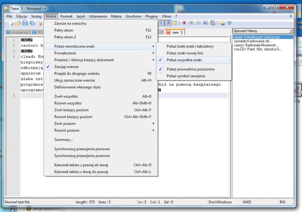Screen dimensions: 302x212
Task: Close the Clipboard History panel
Action: point(291,31)
